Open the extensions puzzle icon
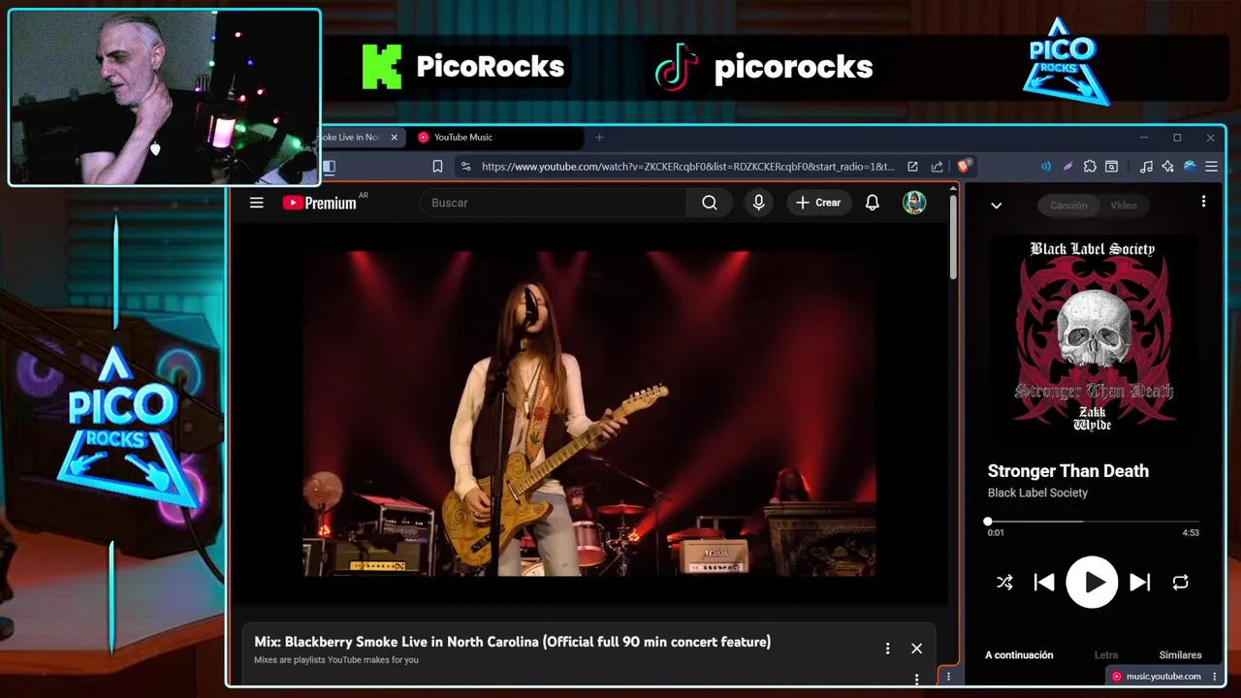 pos(1090,167)
